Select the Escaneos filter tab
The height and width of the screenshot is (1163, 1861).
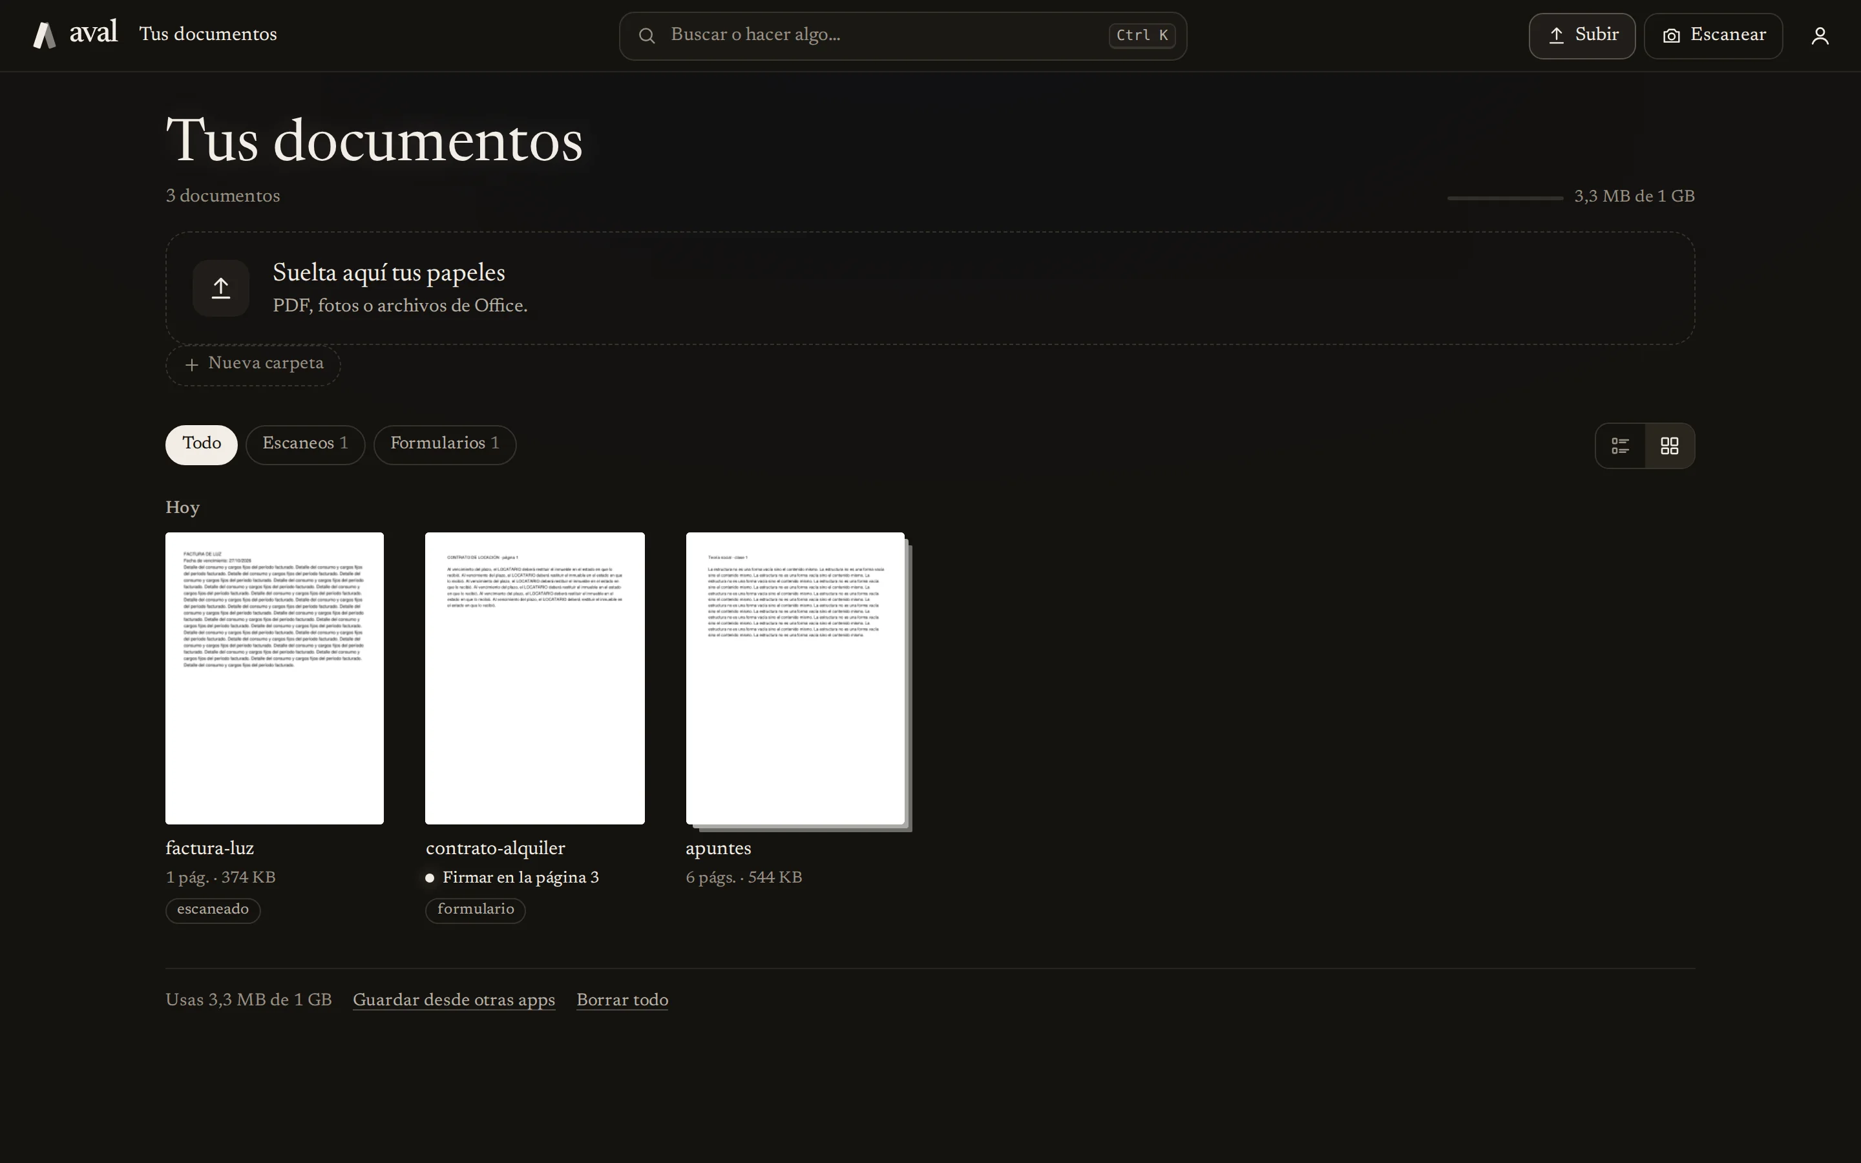(x=305, y=445)
